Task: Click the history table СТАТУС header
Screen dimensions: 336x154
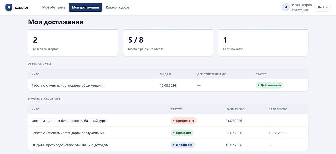Action: tap(176, 109)
